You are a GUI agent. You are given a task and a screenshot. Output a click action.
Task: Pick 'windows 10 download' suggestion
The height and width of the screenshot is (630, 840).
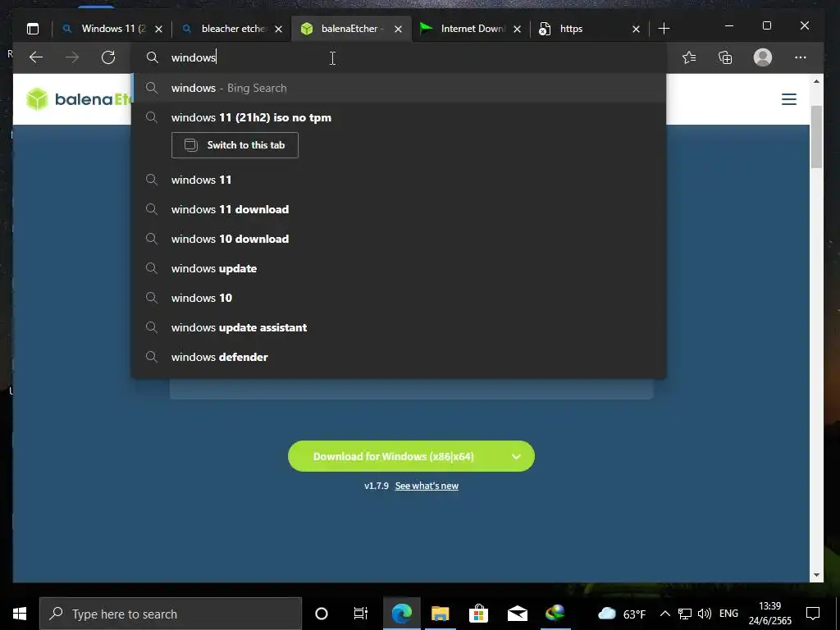(x=399, y=239)
